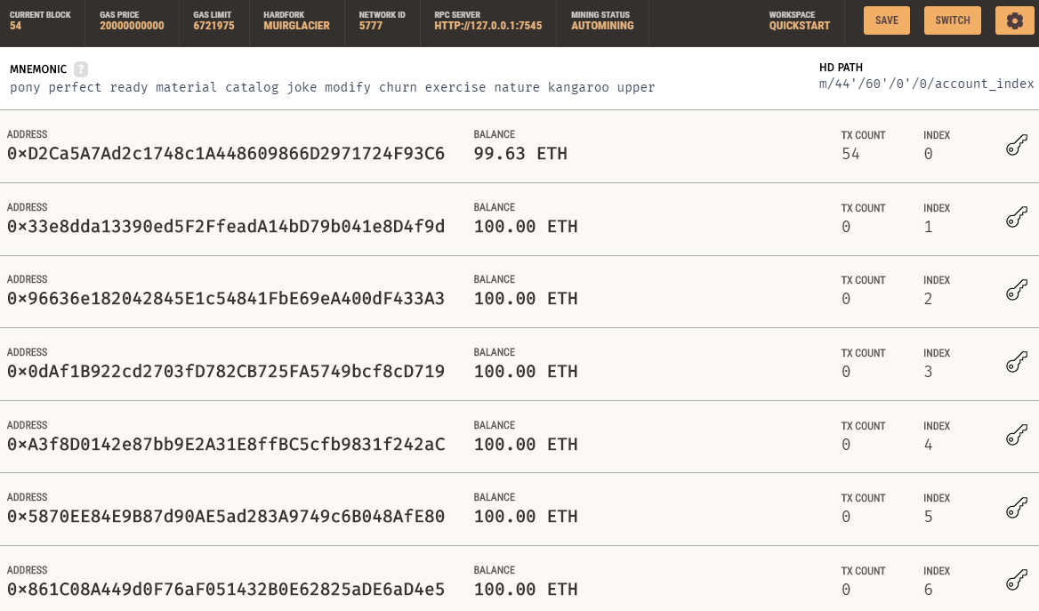The image size is (1039, 611).
Task: Select address 0×A3f8D0142e87bb9E2A31E8ffBC5cfb9831f242aC
Action: (226, 444)
